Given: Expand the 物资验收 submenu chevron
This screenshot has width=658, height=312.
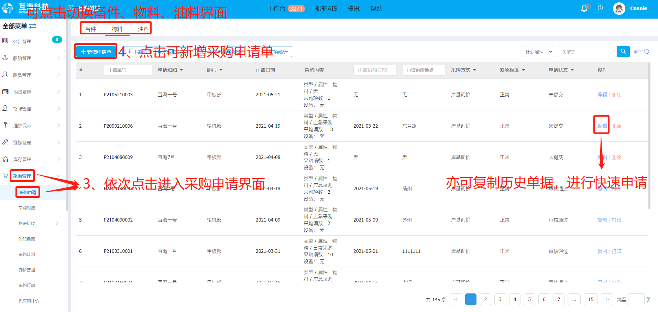Looking at the screenshot, I should tap(57, 223).
